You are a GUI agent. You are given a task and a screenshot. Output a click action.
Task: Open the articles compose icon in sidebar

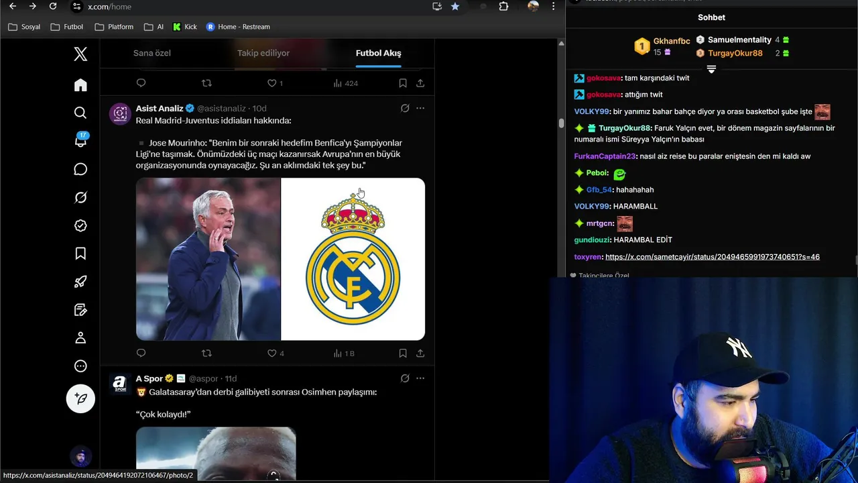click(80, 310)
